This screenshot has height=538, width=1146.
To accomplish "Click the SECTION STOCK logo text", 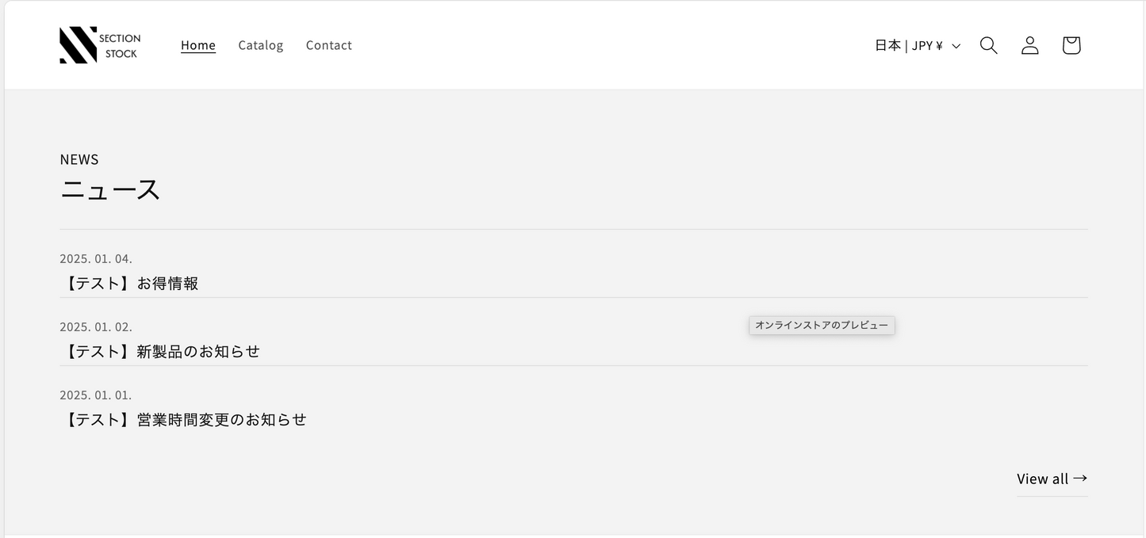I will coord(121,46).
